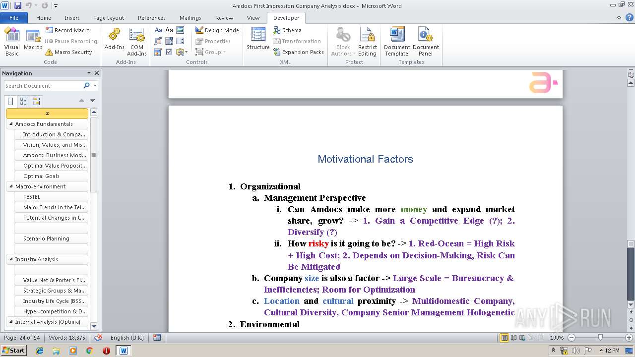Click English (U.K.) language indicator

click(127, 338)
